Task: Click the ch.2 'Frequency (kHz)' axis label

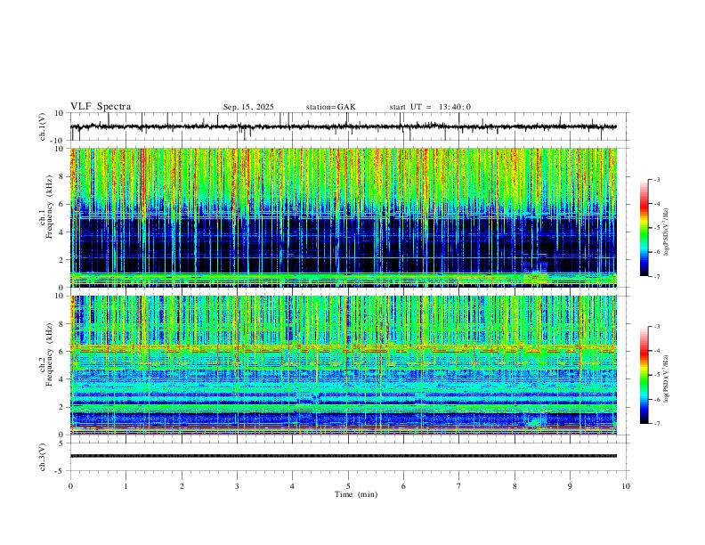Action: pyautogui.click(x=50, y=354)
